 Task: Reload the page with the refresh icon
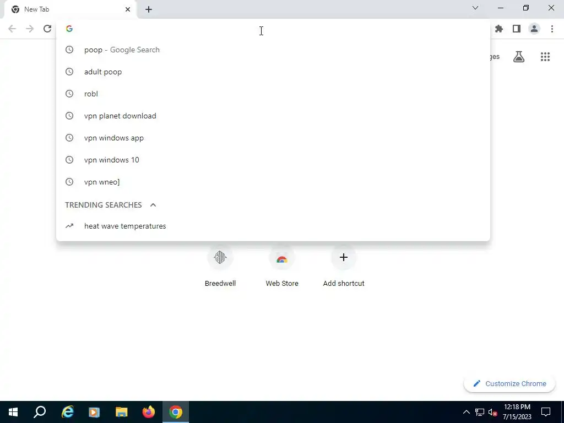click(47, 29)
